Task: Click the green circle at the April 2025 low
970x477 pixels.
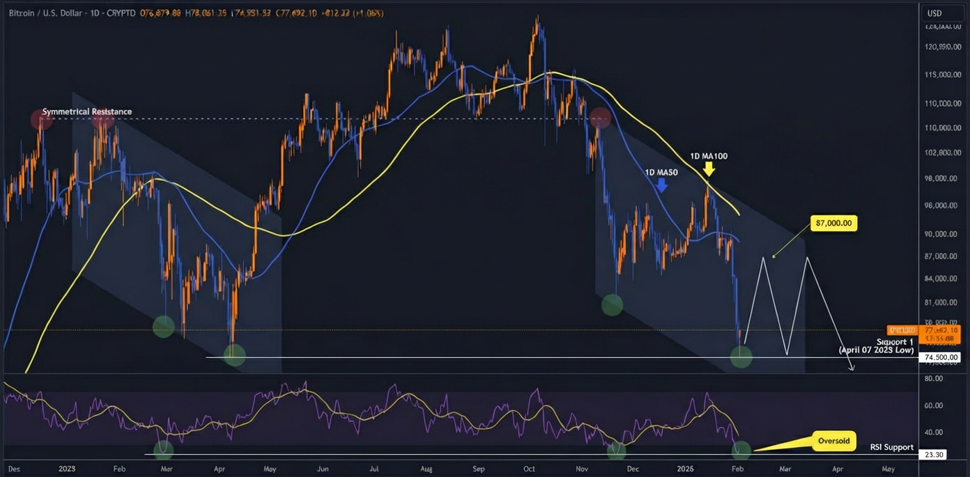Action: pos(234,355)
